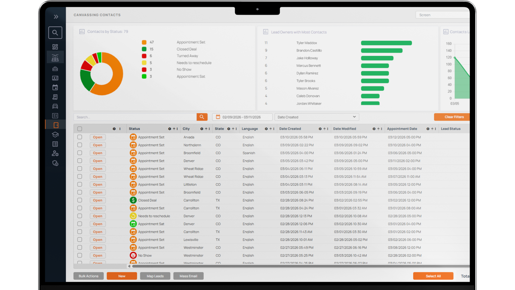Open the Date Created dropdown
The width and height of the screenshot is (515, 290).
[317, 117]
